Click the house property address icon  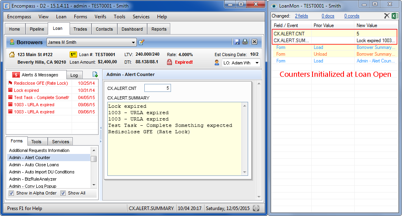12,54
